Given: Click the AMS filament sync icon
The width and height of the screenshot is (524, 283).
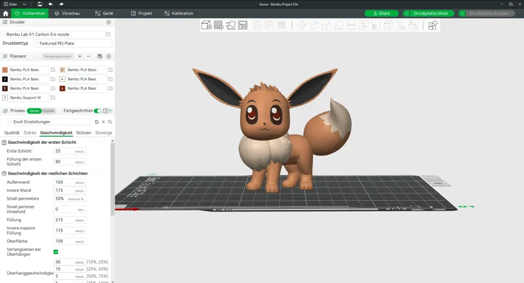Looking at the screenshot, I should point(100,56).
